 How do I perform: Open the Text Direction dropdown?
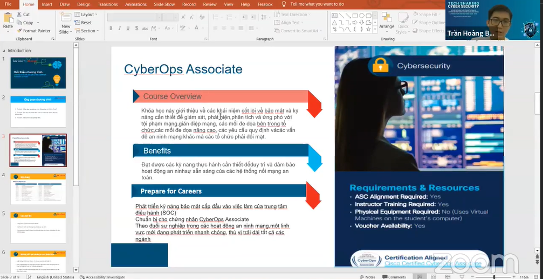293,15
